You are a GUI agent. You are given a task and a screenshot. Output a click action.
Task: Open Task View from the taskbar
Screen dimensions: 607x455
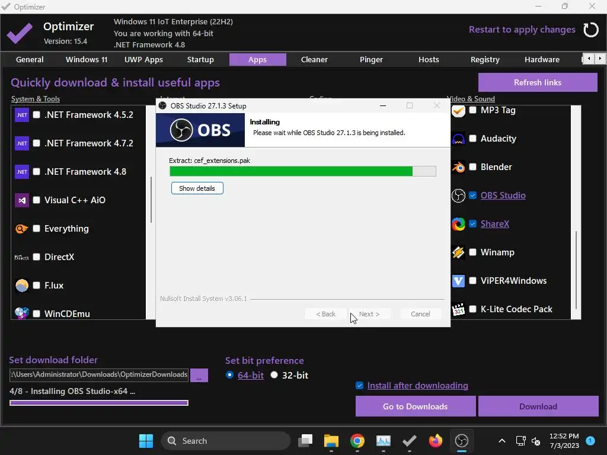click(x=305, y=441)
